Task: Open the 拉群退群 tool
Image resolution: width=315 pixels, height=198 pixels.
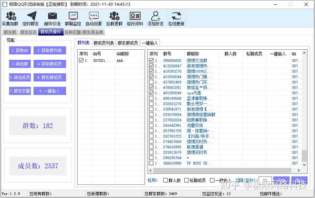Action: (114, 19)
